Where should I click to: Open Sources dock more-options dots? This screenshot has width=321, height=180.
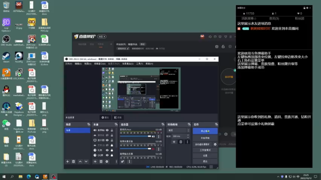116,162
